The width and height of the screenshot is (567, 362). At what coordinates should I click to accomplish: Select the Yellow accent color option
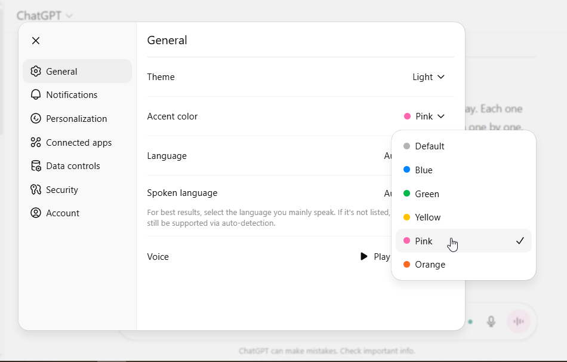tap(427, 217)
